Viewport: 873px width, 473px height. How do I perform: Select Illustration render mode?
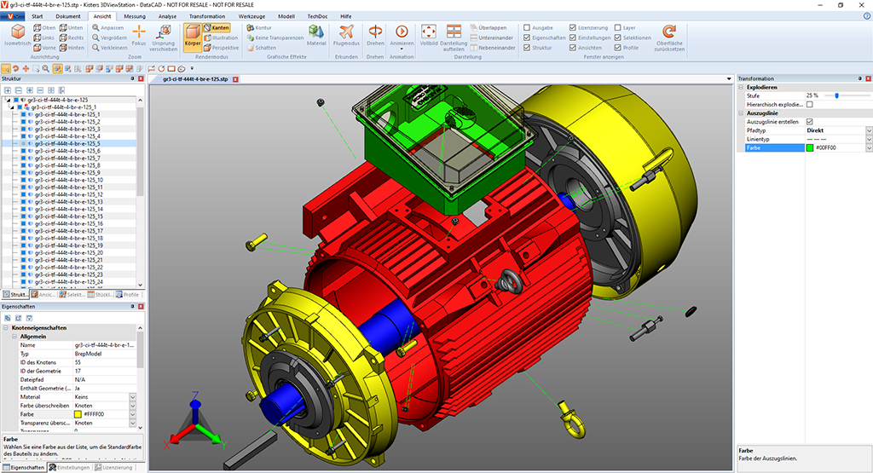tap(221, 37)
